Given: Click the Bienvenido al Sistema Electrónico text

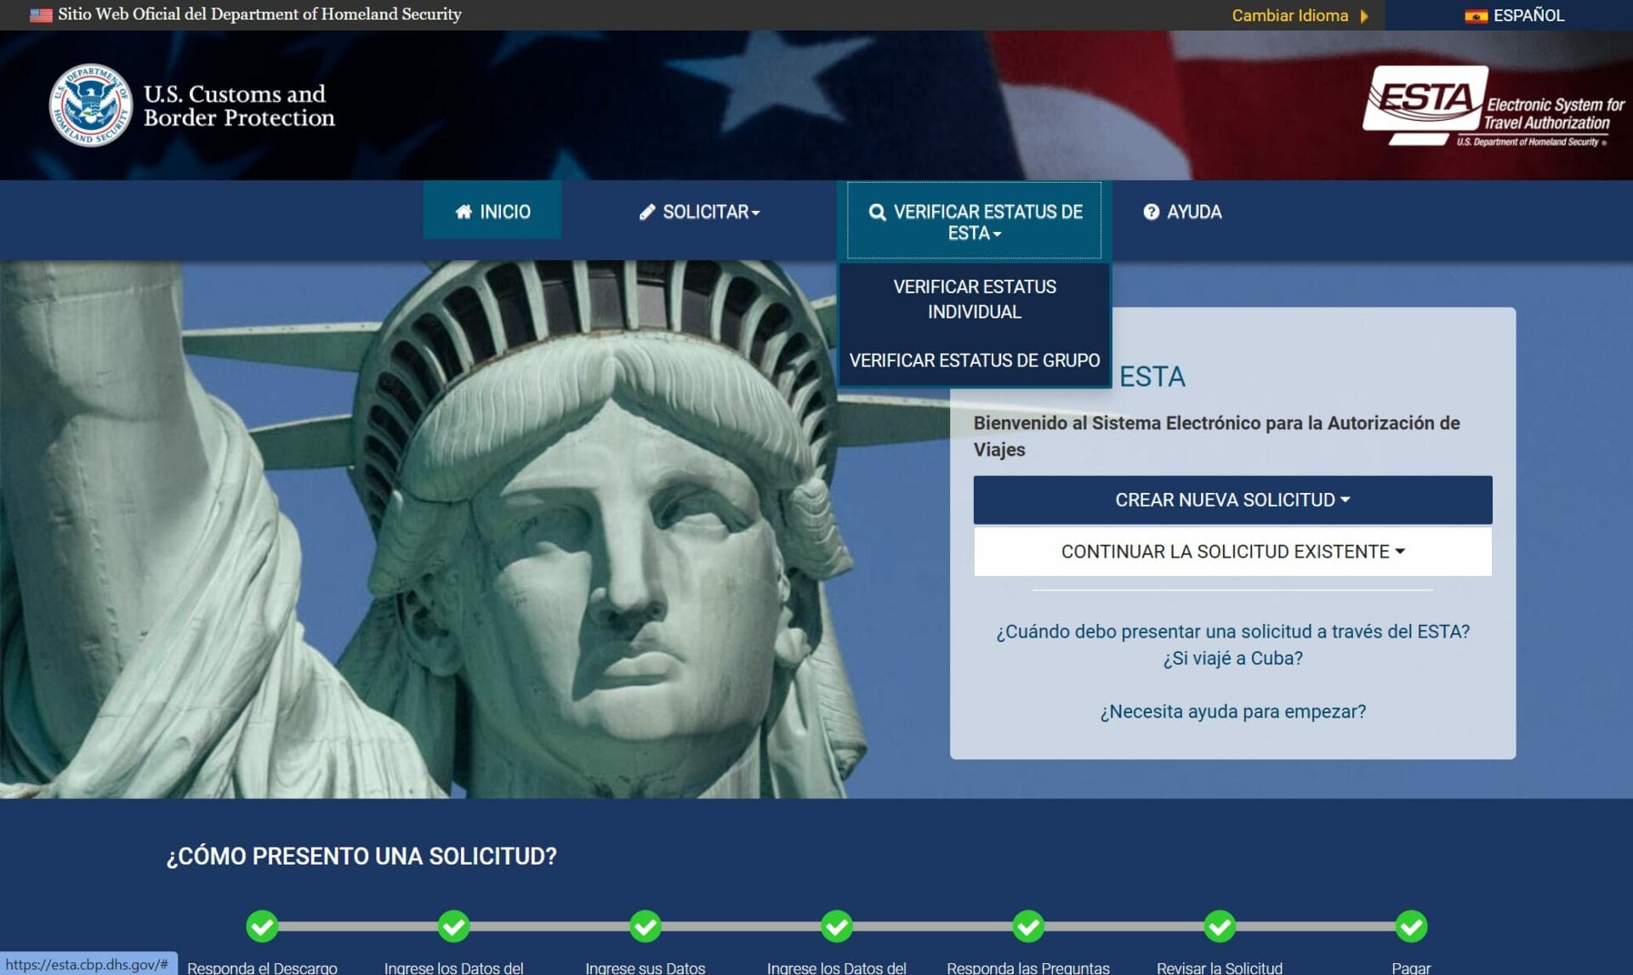Looking at the screenshot, I should (1216, 436).
